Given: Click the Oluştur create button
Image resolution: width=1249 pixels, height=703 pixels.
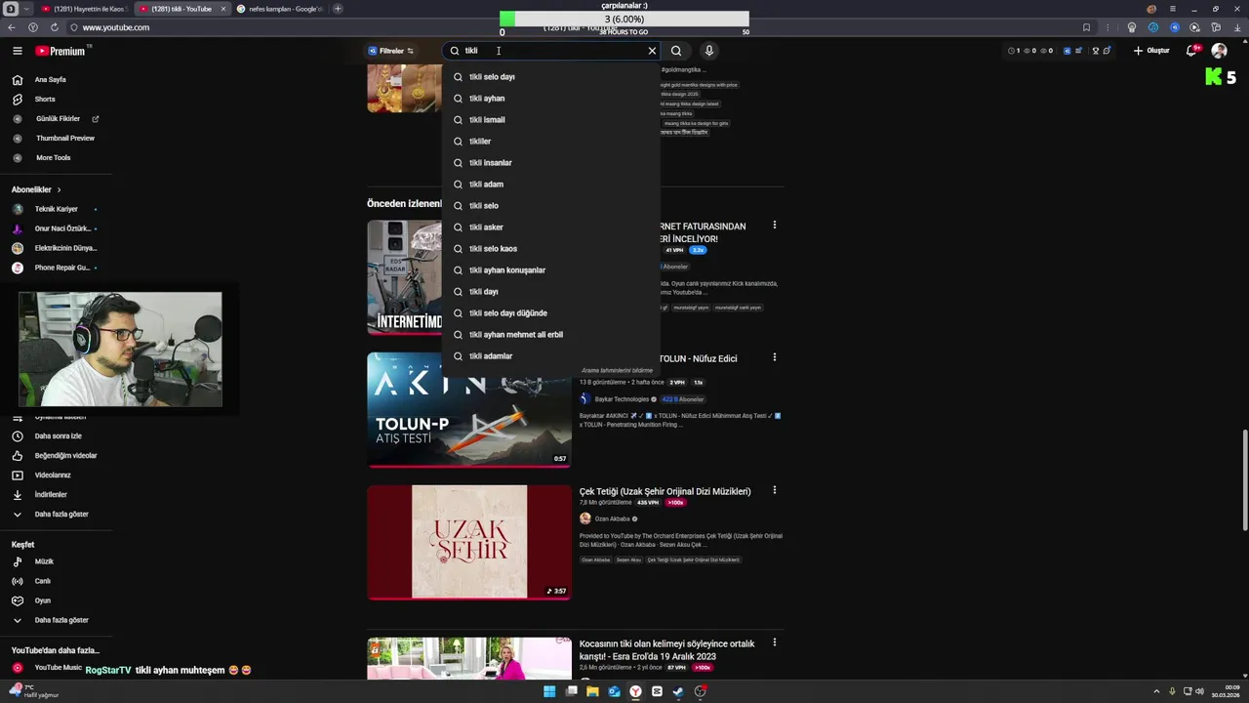Looking at the screenshot, I should point(1151,51).
